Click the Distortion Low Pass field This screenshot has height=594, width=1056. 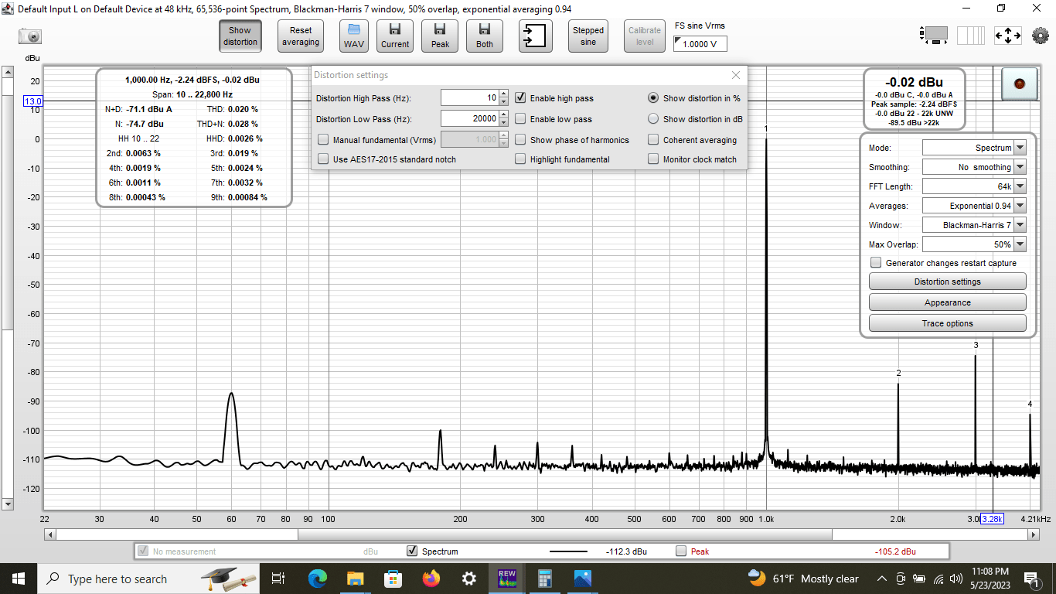pyautogui.click(x=469, y=119)
